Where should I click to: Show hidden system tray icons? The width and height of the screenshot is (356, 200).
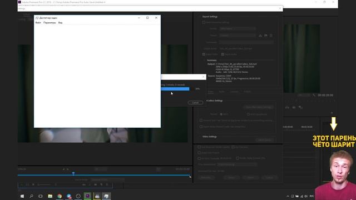tap(288, 196)
